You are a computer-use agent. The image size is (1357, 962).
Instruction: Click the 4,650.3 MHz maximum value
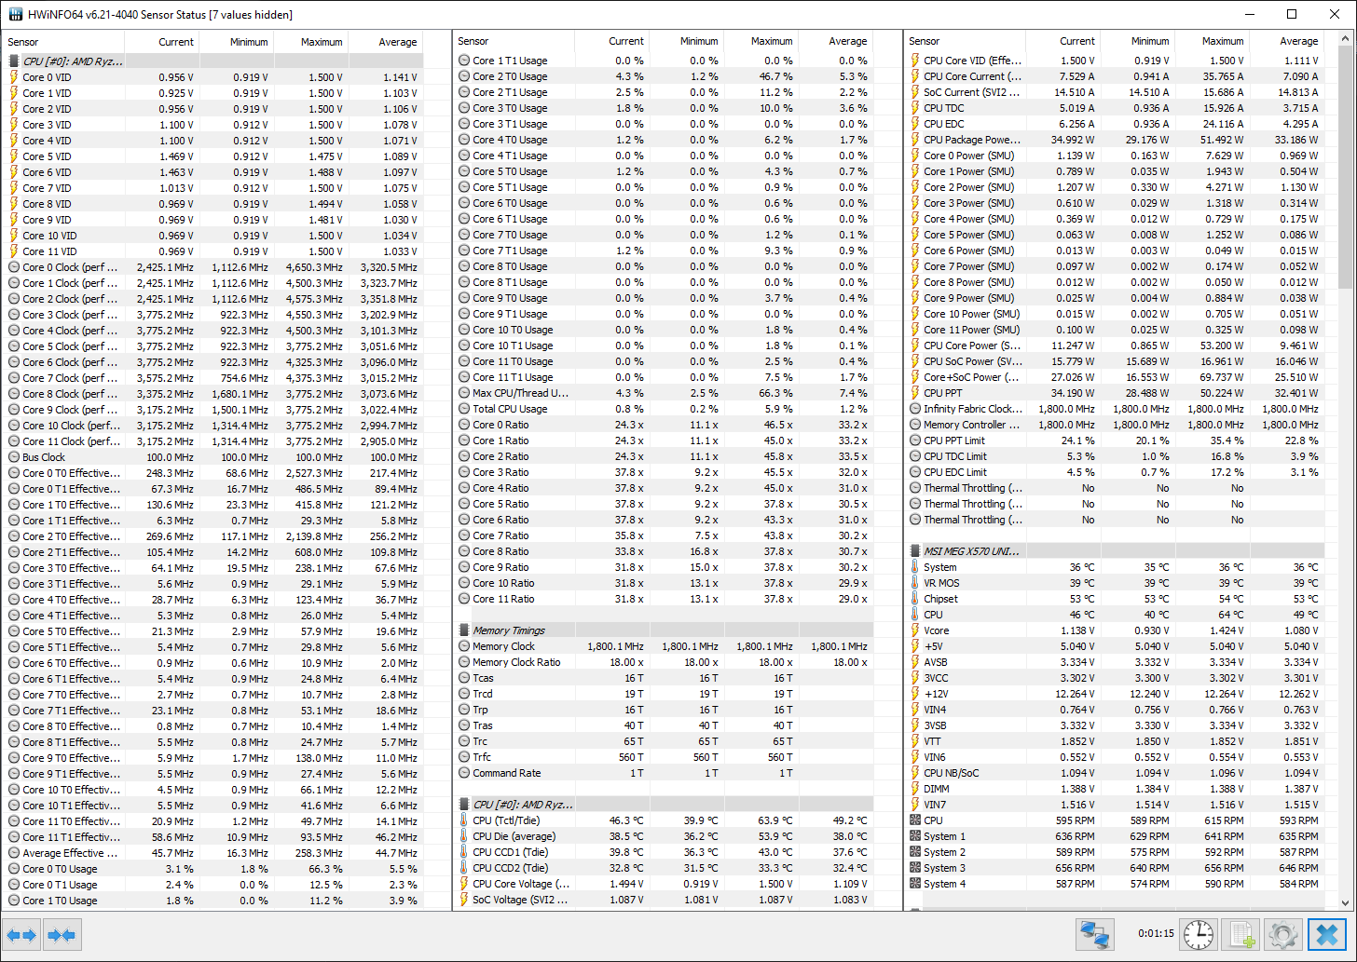(312, 267)
